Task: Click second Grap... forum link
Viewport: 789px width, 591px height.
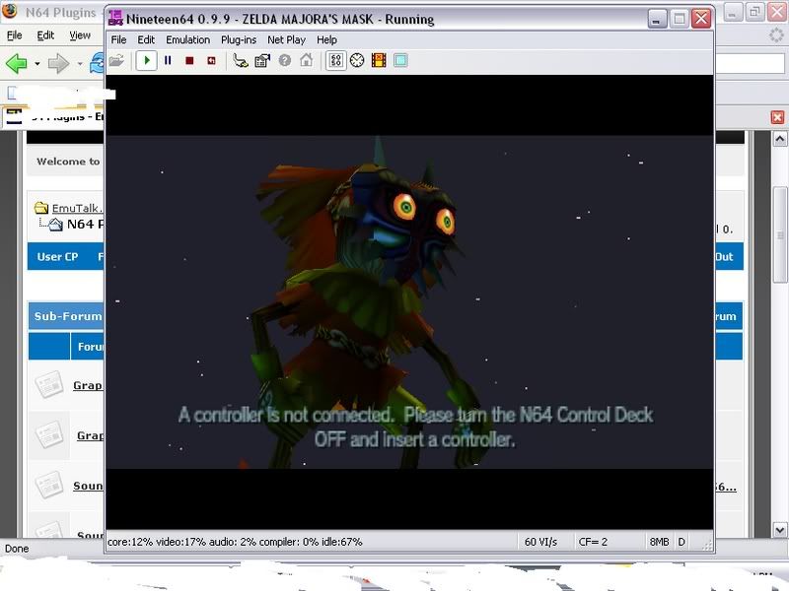Action: (90, 435)
